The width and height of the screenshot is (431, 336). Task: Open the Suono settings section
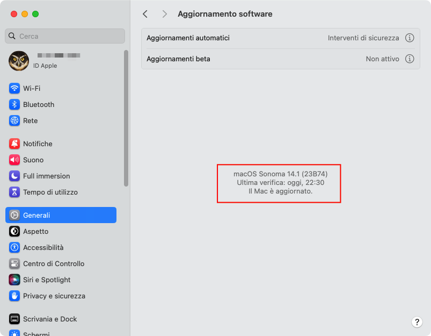61,160
